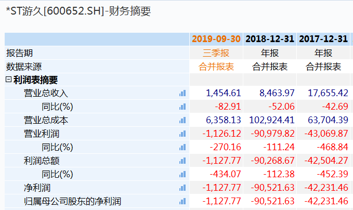Viewport: 353px width, 210px height.
Task: Click 年报 under 2017-12-31
Action: tap(323, 53)
